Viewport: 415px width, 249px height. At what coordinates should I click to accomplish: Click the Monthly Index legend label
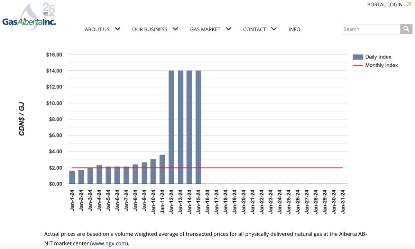tap(381, 65)
